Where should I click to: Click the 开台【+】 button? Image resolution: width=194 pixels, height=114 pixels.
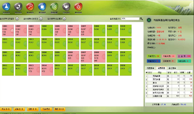(6, 109)
